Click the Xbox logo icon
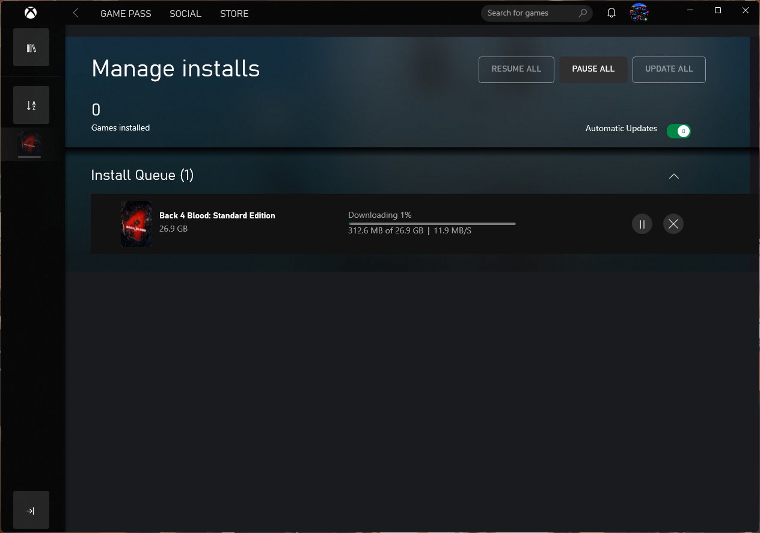The height and width of the screenshot is (533, 760). [31, 13]
